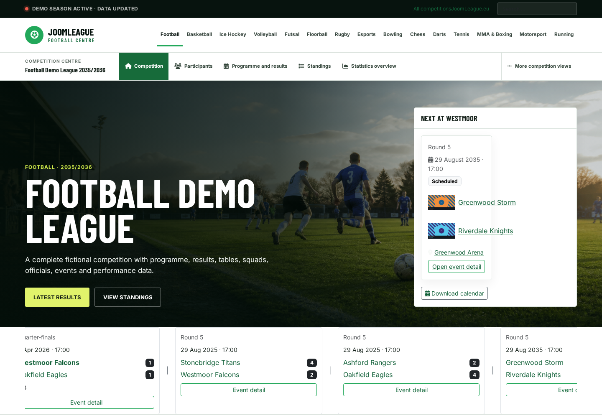The height and width of the screenshot is (418, 602).
Task: Open Event detail for Ashford Rangers match
Action: [411, 390]
